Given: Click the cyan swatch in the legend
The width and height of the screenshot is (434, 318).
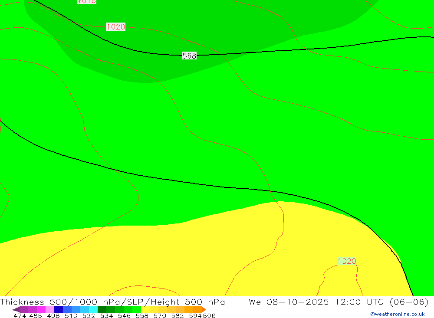Looking at the screenshot, I should pos(93,309).
